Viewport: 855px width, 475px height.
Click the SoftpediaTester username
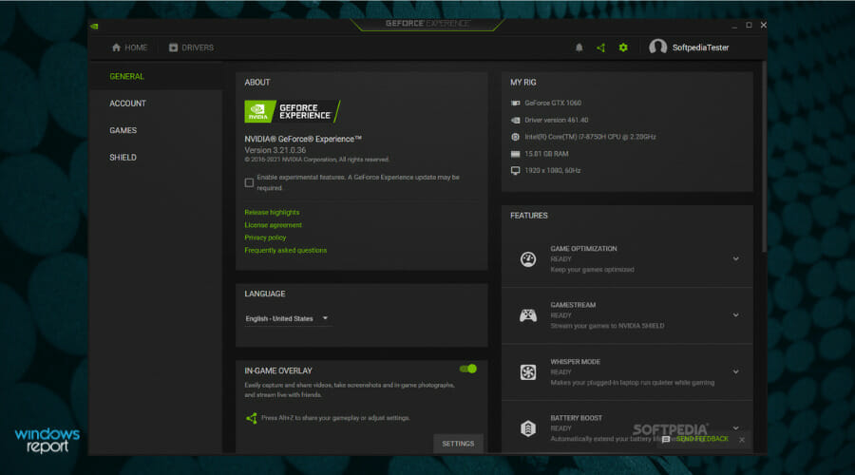(700, 47)
